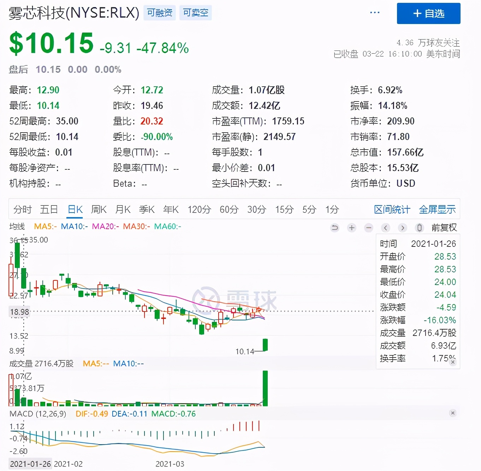Pan the chart forward with the right arrow icon
Image resolution: width=481 pixels, height=471 pixels.
pyautogui.click(x=403, y=228)
